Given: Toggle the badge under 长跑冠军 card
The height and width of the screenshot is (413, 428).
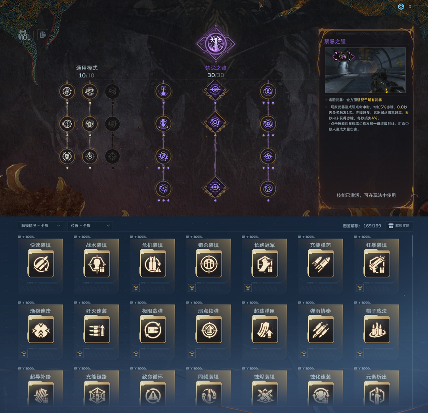Looking at the screenshot, I should point(248,288).
